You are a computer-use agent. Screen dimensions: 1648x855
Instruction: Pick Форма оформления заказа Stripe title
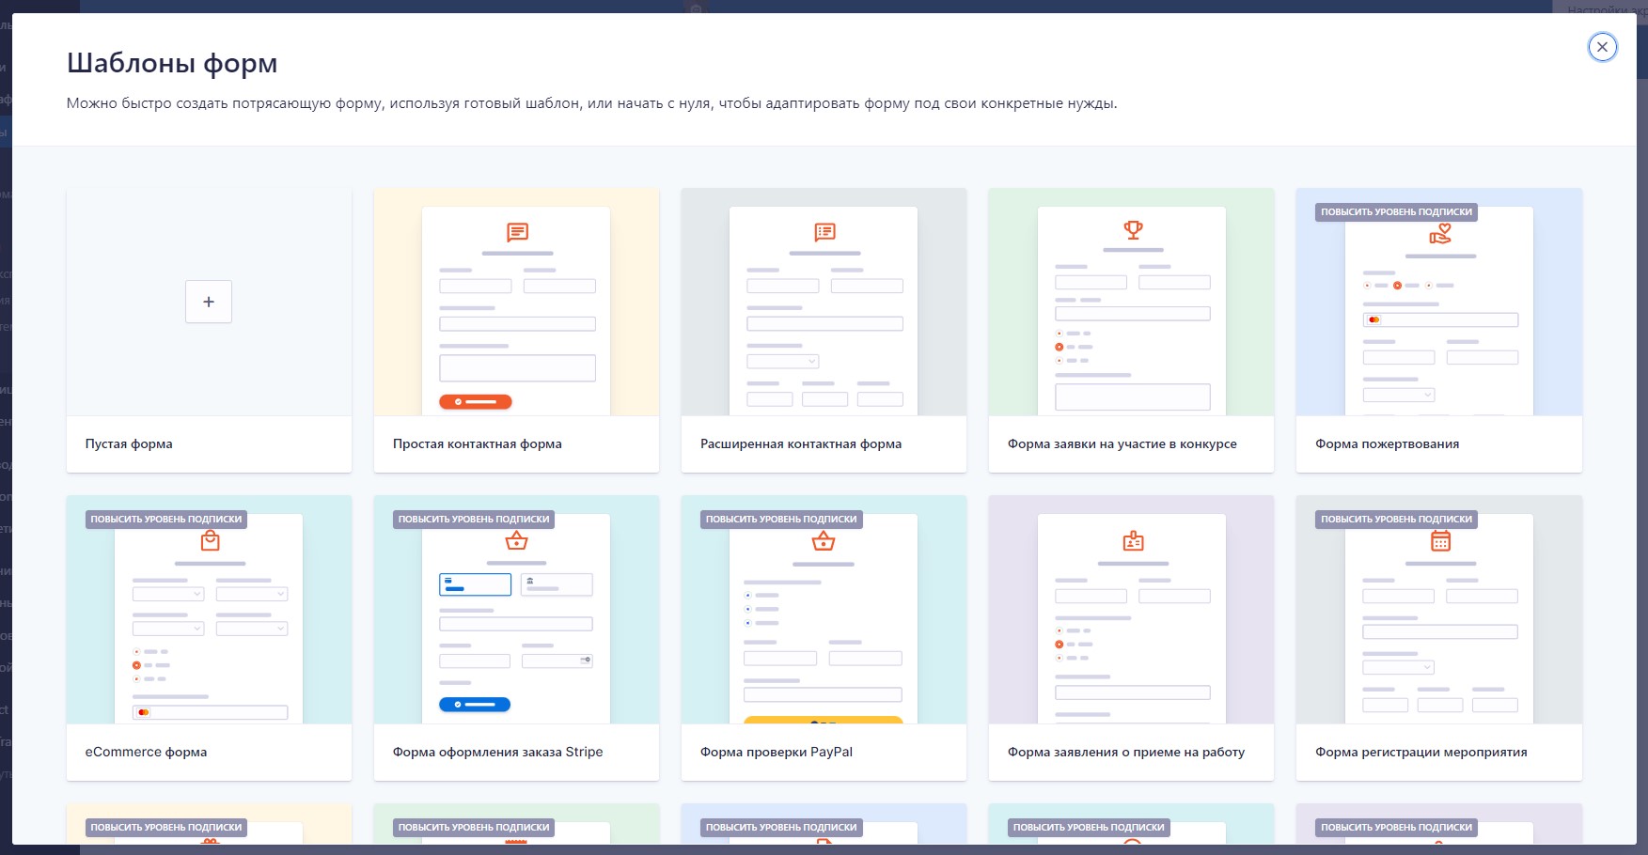498,752
